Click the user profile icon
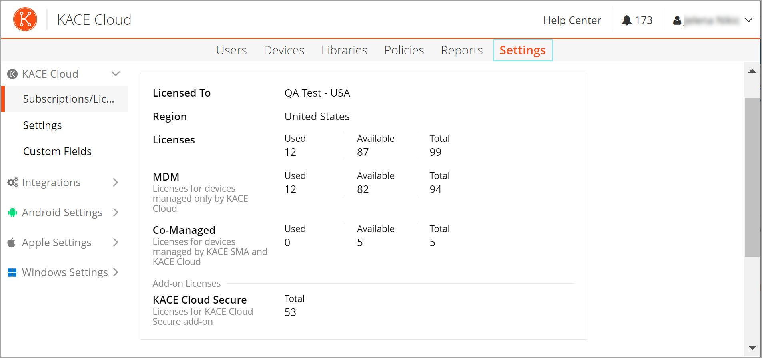Screen dimensions: 762x358 coord(677,20)
